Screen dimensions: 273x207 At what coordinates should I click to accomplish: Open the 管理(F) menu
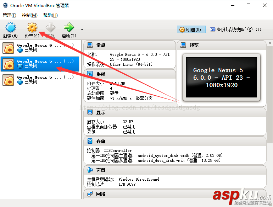click(x=10, y=15)
